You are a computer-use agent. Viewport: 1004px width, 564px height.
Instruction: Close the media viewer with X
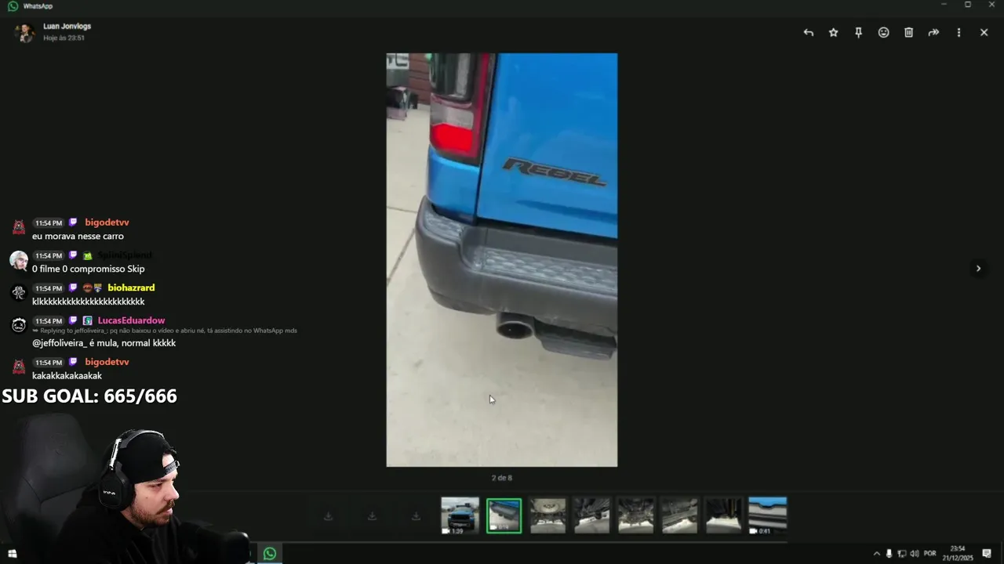click(984, 32)
